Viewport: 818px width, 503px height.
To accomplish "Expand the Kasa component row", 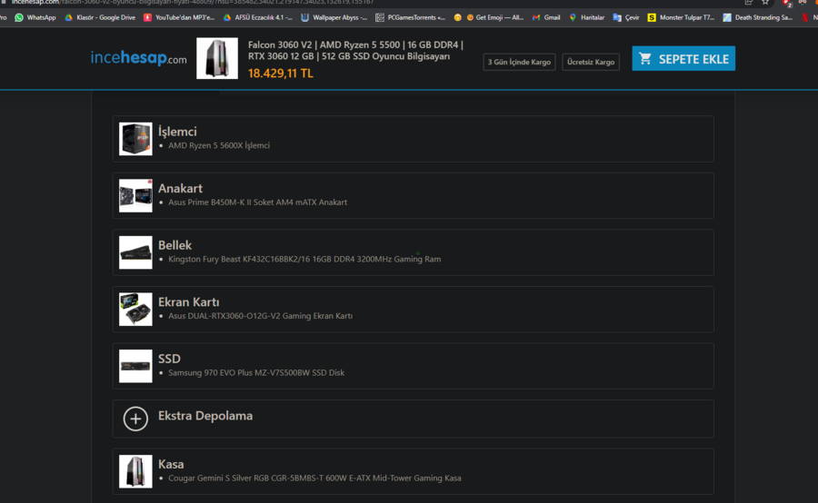I will click(x=414, y=471).
